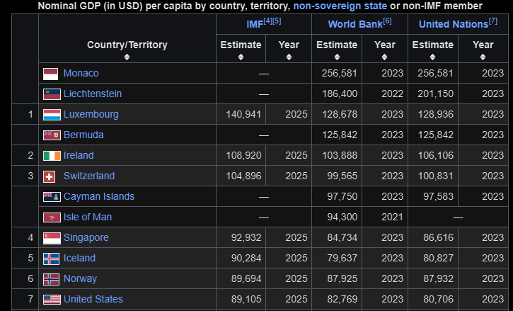Open the Norway country link
Image resolution: width=513 pixels, height=311 pixels.
tap(80, 279)
